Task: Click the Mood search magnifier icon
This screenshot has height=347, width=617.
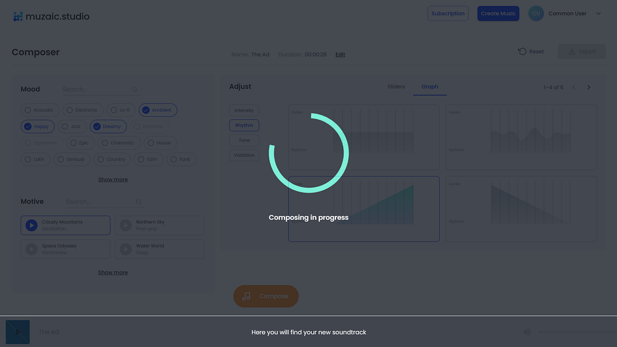Action: point(134,90)
